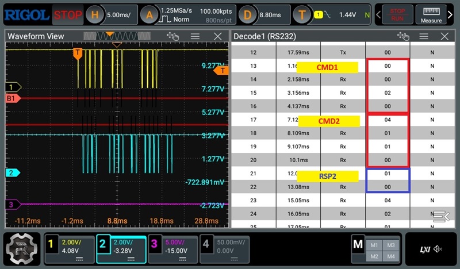Toggle math channel M2
The height and width of the screenshot is (269, 460).
374,256
